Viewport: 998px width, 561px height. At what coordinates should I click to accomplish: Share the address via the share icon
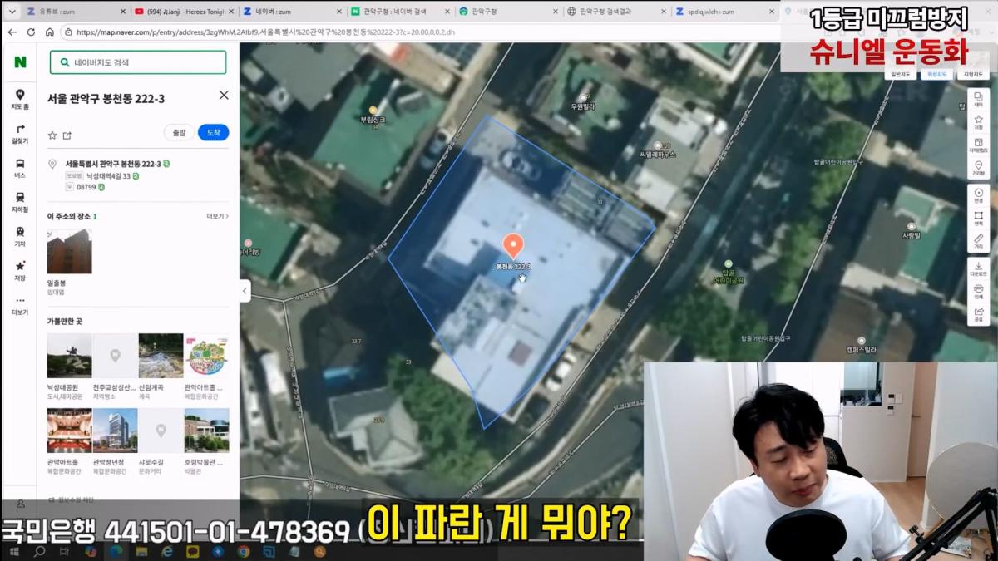67,135
